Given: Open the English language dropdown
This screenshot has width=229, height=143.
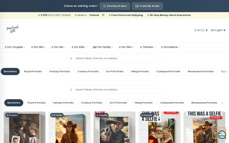Looking at the screenshot, I should click(218, 30).
